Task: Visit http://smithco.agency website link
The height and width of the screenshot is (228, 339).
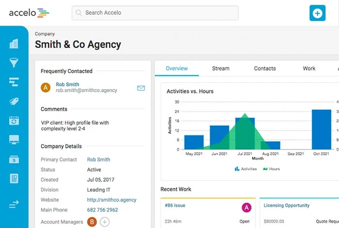Action: coord(112,200)
